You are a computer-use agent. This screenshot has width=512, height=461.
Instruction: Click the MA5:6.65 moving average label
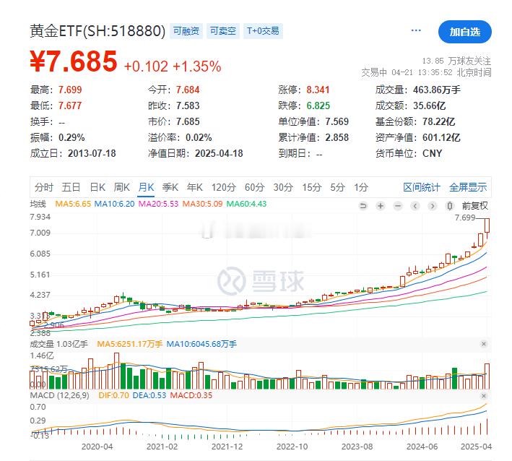tap(73, 204)
